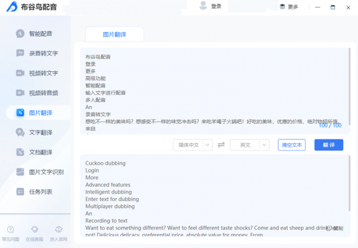Select the 文字翻译 chat bubble icon
This screenshot has width=358, height=248.
20,132
